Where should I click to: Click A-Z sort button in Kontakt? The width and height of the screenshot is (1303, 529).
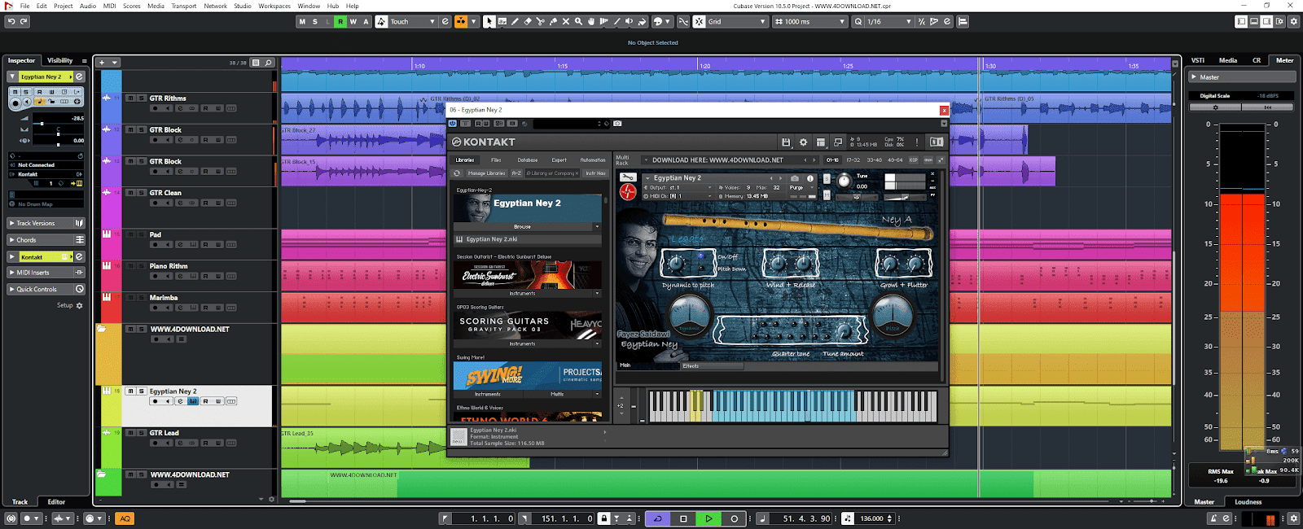click(516, 173)
